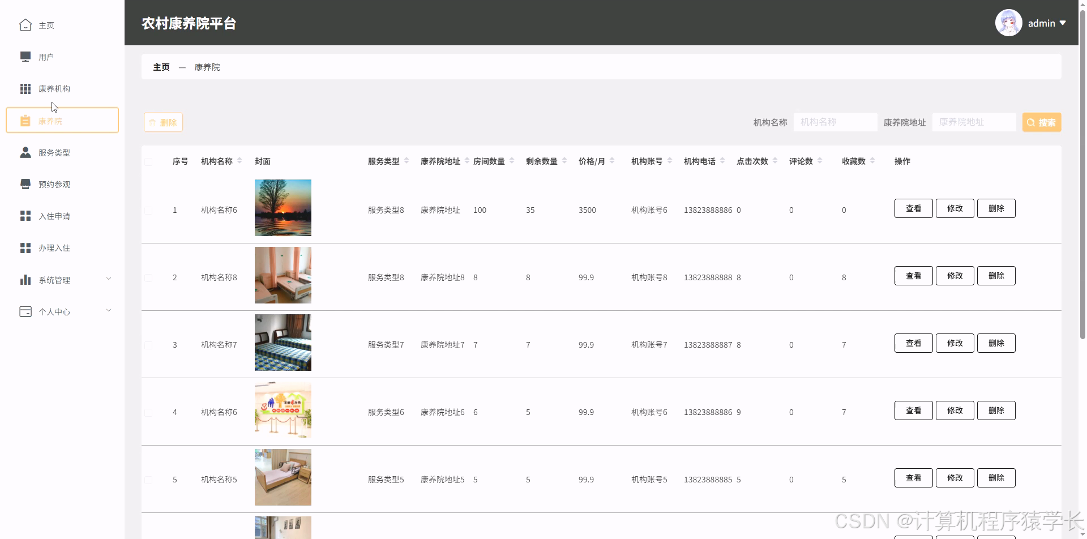Click the 系统管理 bar chart icon

tap(25, 280)
